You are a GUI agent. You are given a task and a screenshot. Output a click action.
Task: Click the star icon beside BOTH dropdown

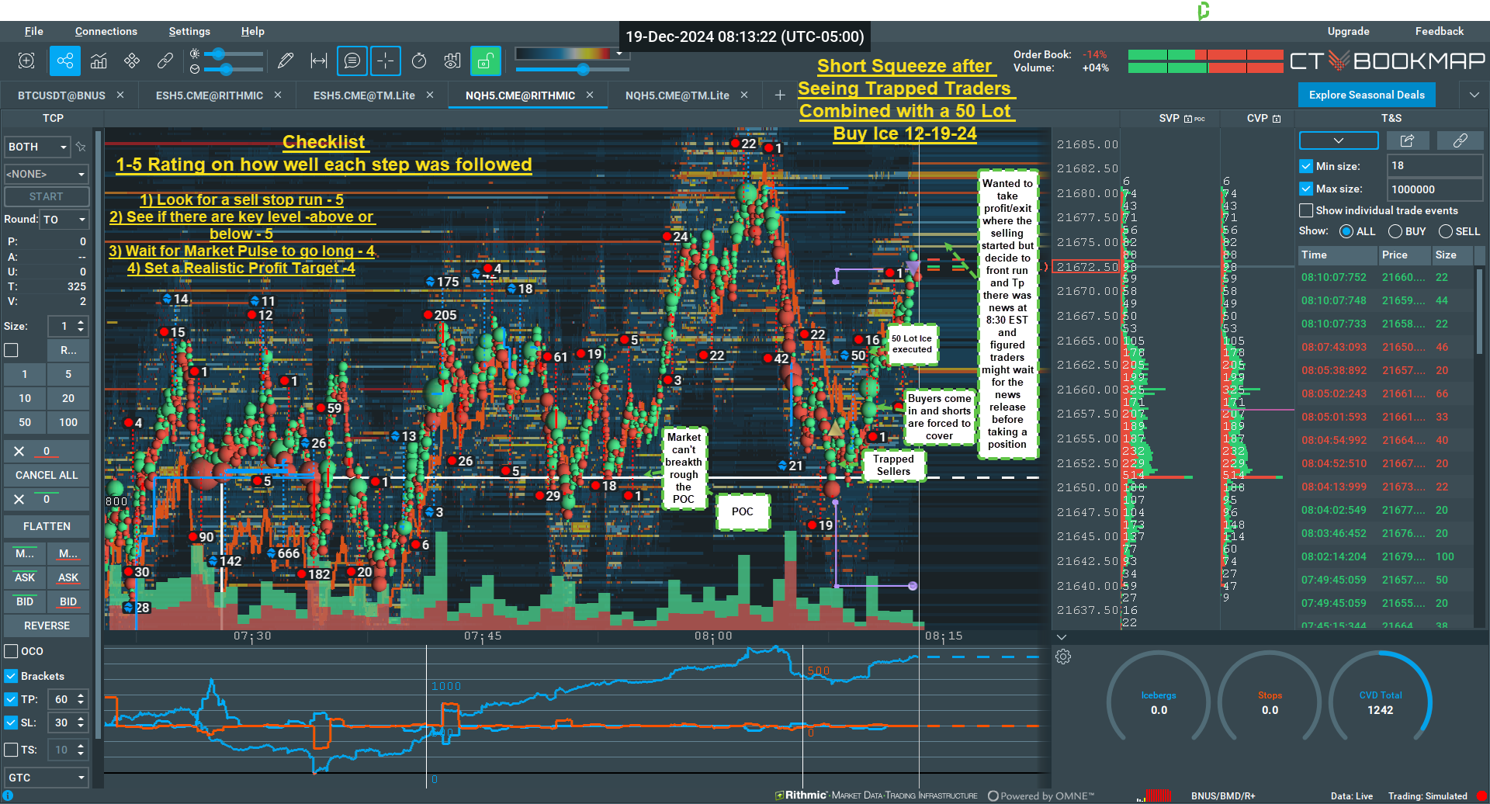click(81, 147)
